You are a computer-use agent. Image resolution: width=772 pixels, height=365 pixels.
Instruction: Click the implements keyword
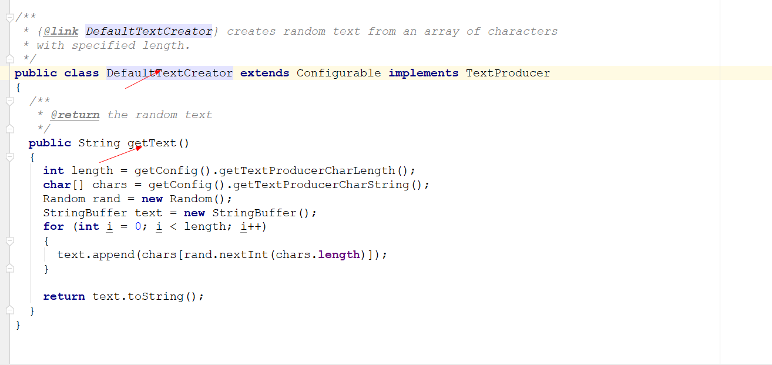[x=424, y=73]
